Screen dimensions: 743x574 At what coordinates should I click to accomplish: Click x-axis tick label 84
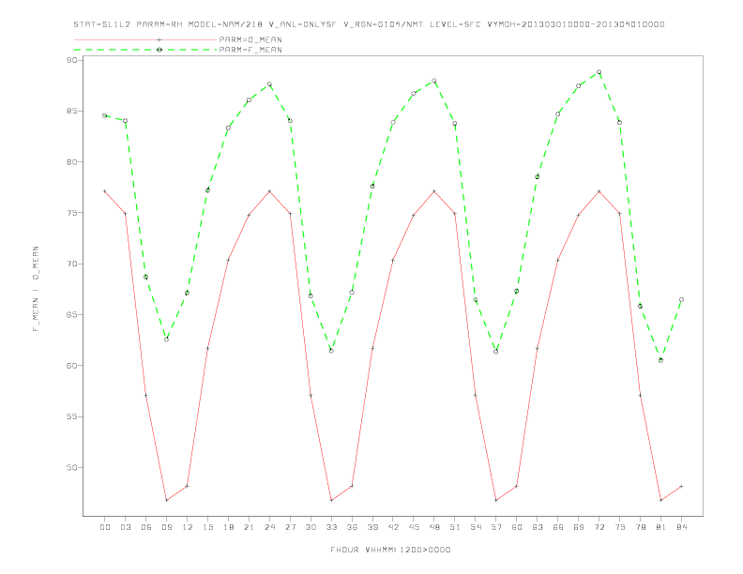681,527
